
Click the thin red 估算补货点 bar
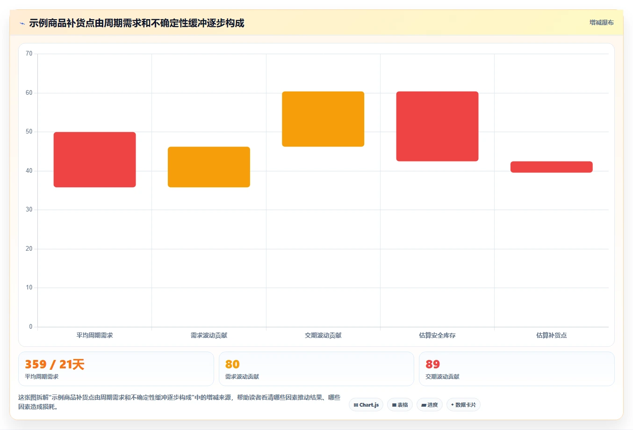pyautogui.click(x=552, y=167)
